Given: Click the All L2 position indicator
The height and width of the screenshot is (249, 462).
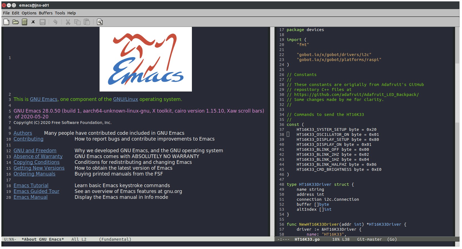Looking at the screenshot, I should (79, 239).
